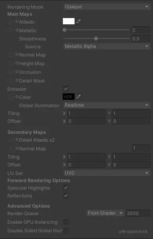Click the Emission Color eyedropper icon
153x239 pixels.
point(78,97)
